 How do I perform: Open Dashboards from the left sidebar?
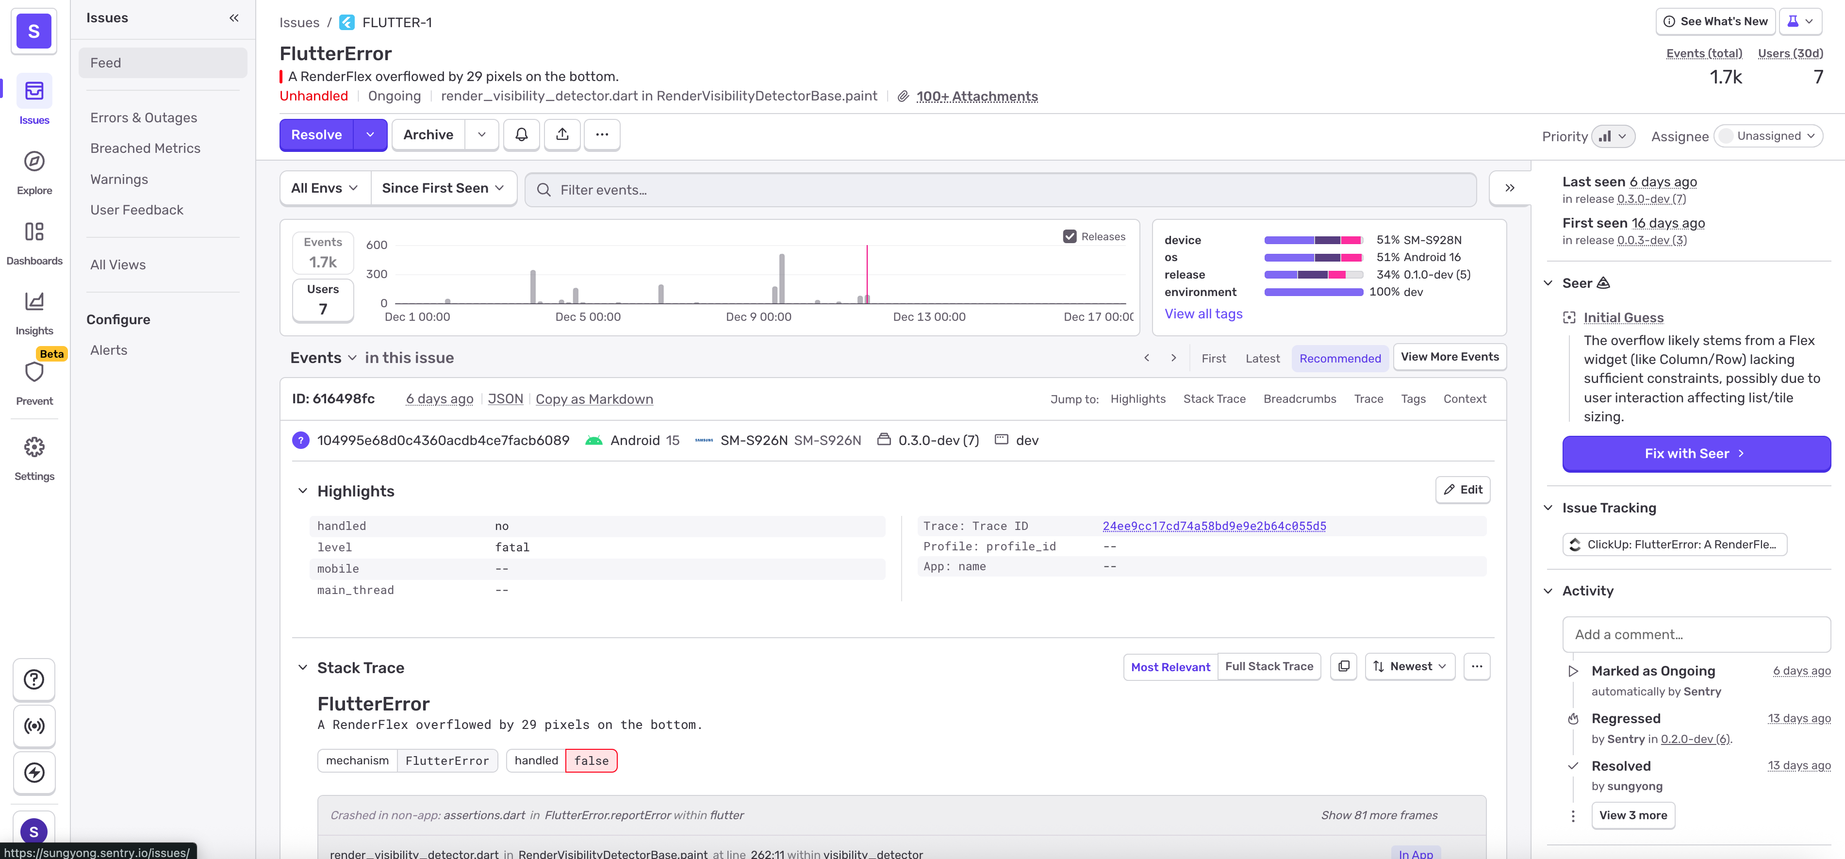pos(34,232)
